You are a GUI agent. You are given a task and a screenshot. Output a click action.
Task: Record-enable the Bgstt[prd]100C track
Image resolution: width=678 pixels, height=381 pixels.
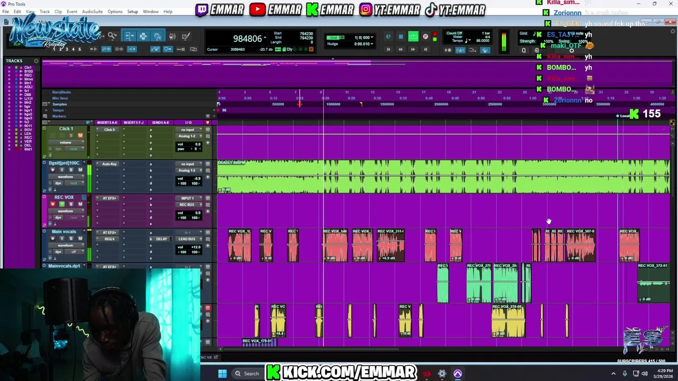pyautogui.click(x=52, y=170)
